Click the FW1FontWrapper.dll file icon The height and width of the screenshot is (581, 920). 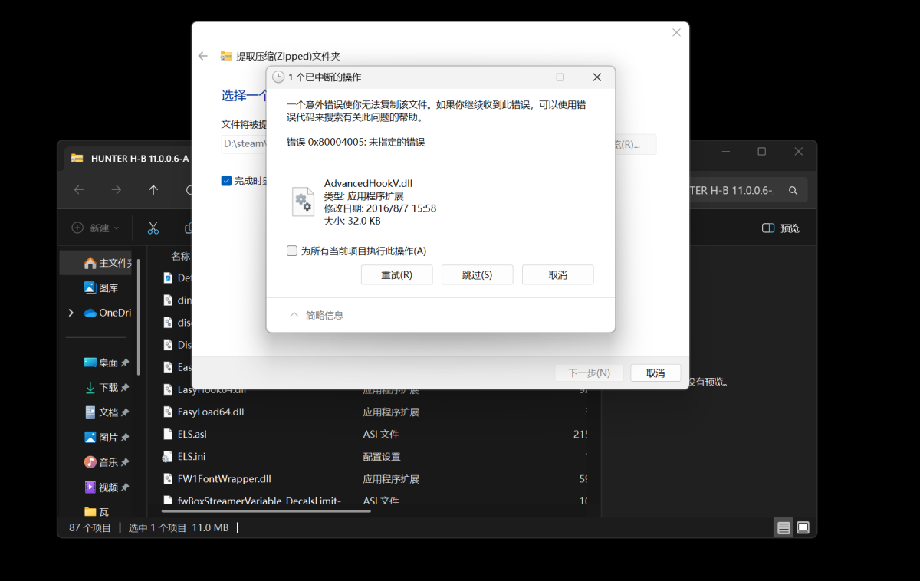coord(168,478)
